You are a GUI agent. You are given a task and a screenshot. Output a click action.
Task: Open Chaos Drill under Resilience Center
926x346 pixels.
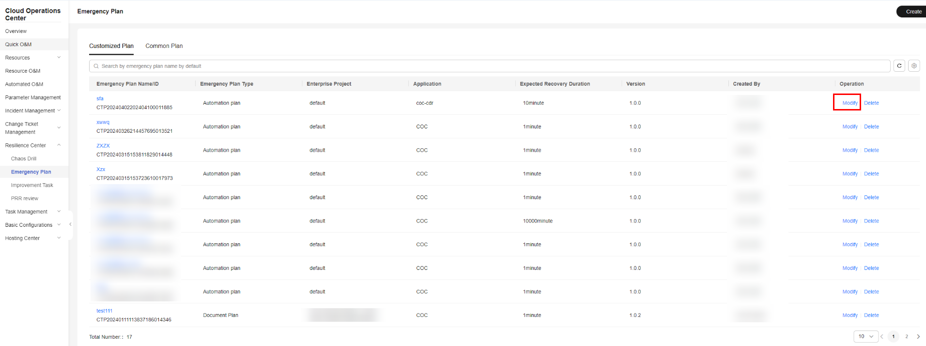pos(24,159)
